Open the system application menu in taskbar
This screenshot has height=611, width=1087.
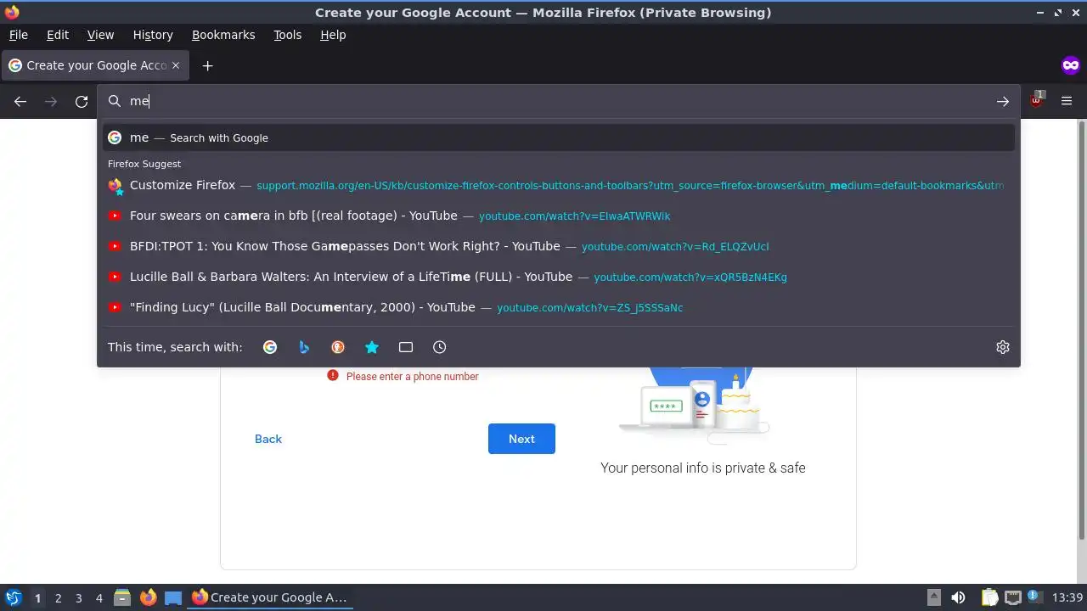coord(14,597)
